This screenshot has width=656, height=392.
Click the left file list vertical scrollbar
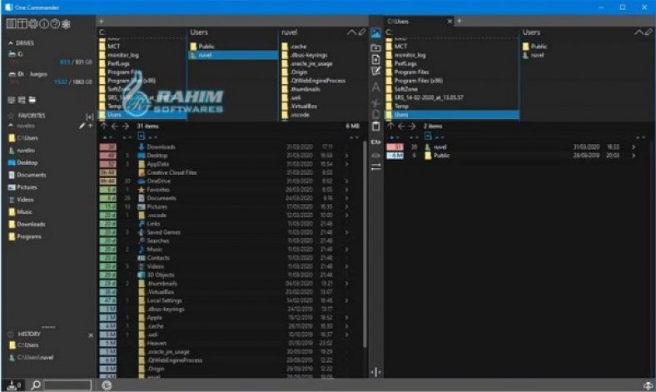365,245
